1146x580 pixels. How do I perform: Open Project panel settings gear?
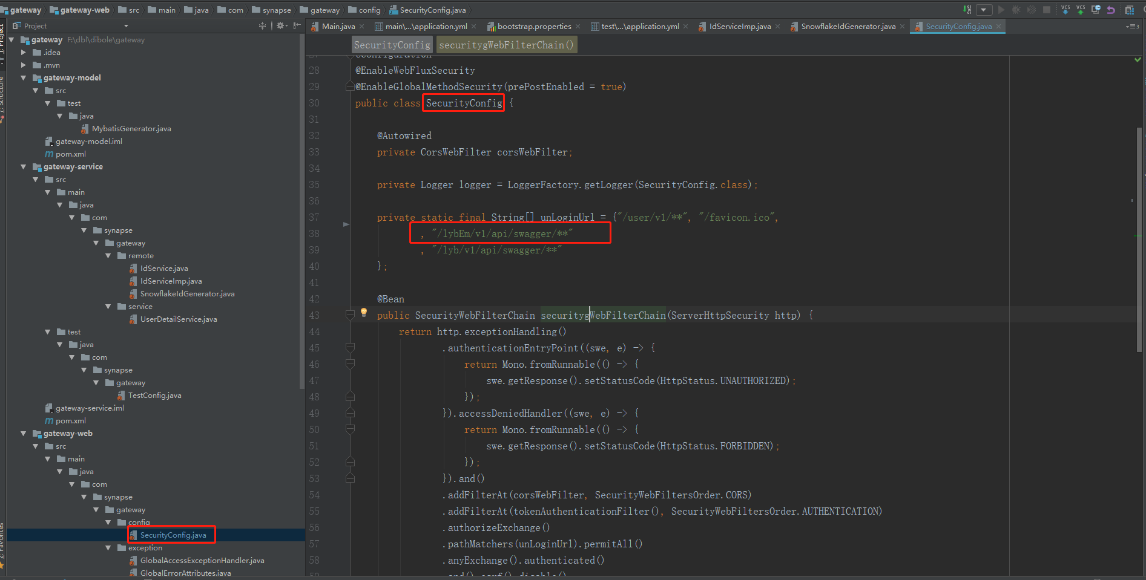tap(282, 25)
